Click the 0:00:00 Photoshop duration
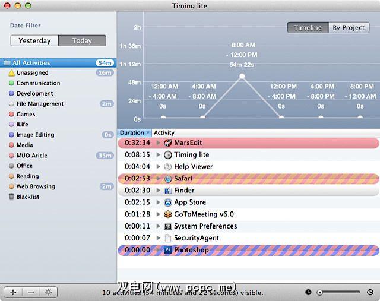The image size is (380, 301). [x=137, y=250]
